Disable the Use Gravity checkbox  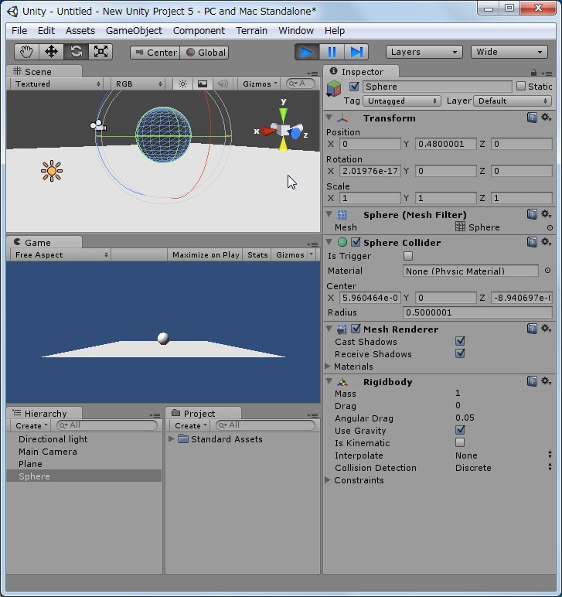460,431
